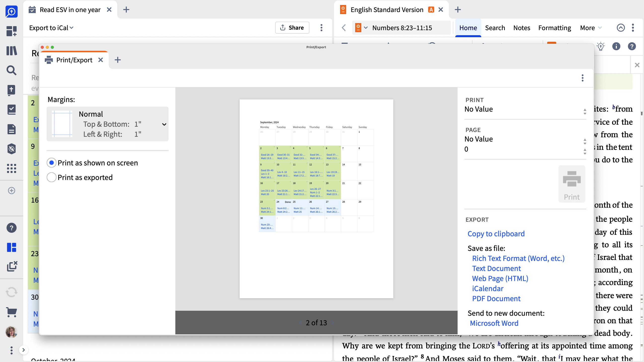Image resolution: width=644 pixels, height=362 pixels.
Task: Open the ESV resource picker chevron
Action: 366,28
